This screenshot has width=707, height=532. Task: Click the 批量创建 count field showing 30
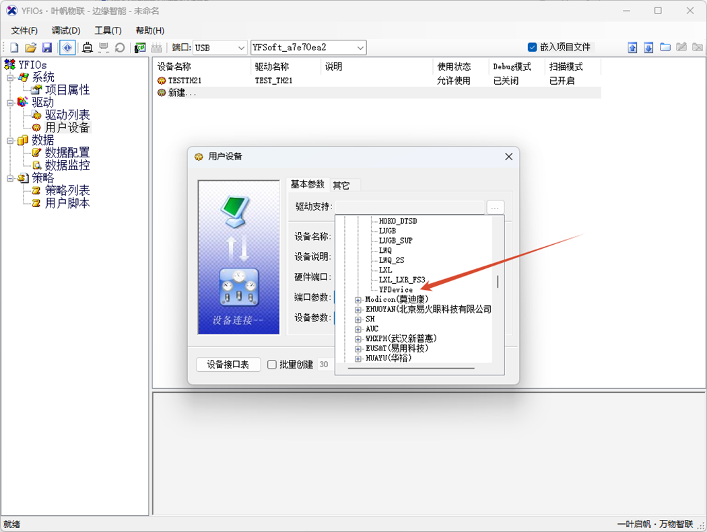pyautogui.click(x=325, y=365)
